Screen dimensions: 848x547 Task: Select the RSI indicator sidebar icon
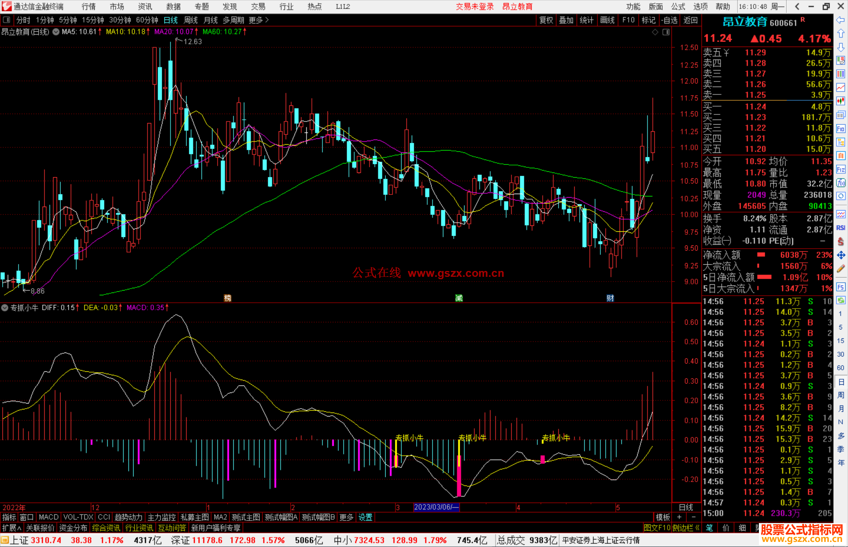(x=841, y=228)
